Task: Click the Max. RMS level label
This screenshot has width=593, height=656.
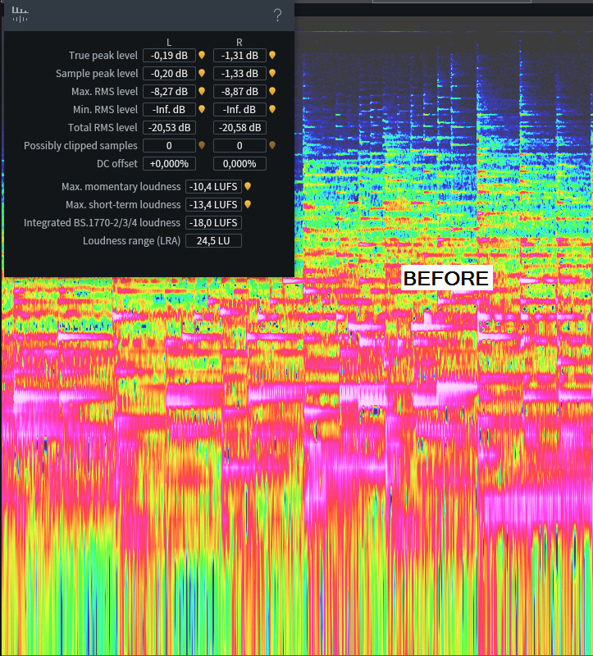Action: click(104, 91)
